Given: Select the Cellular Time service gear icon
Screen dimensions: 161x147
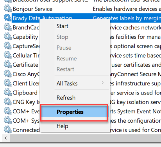Looking at the screenshot, I should point(7,55).
